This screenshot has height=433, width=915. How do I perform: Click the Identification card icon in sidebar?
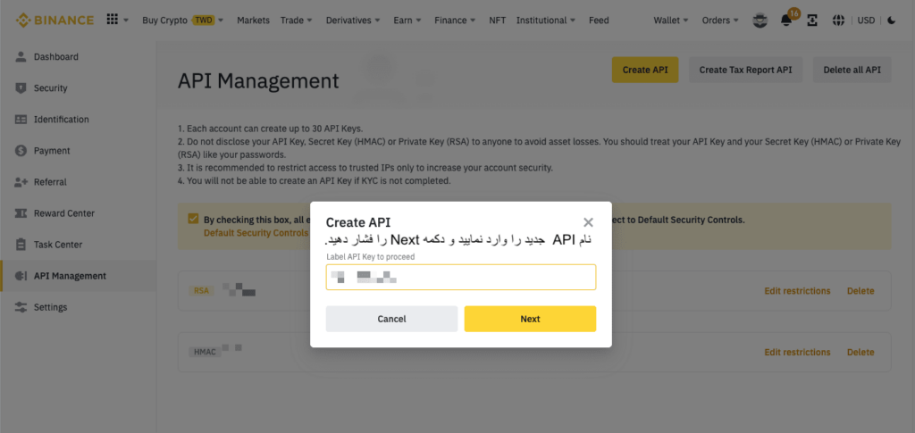[21, 120]
